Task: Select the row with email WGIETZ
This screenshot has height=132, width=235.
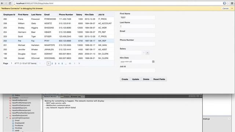Action: [58, 23]
